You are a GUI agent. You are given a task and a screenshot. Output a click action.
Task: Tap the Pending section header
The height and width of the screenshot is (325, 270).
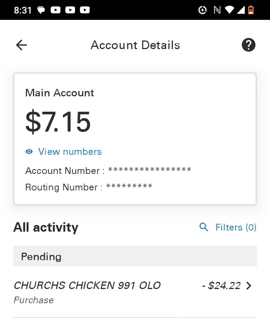135,256
